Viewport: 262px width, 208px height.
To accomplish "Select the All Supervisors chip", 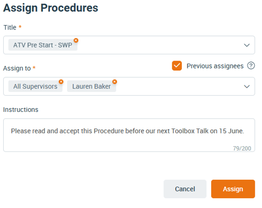I will pyautogui.click(x=35, y=86).
